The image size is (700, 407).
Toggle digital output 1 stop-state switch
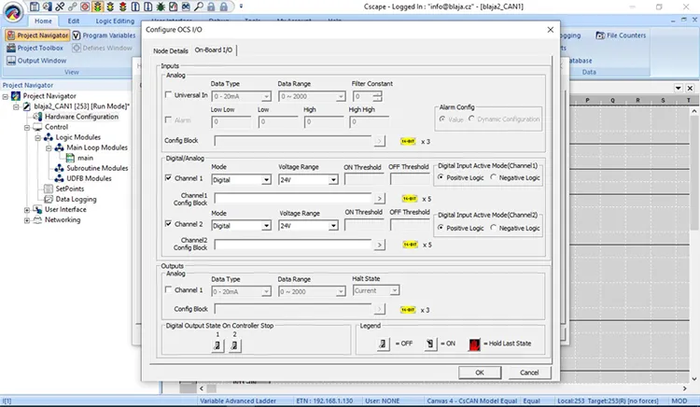(216, 346)
